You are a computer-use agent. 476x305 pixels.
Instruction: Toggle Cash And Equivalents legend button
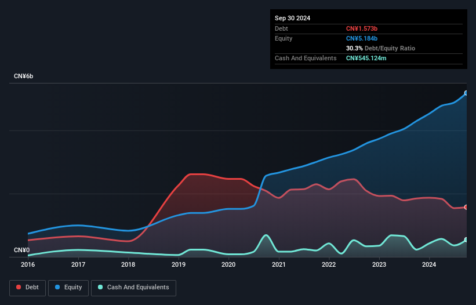[x=133, y=288]
